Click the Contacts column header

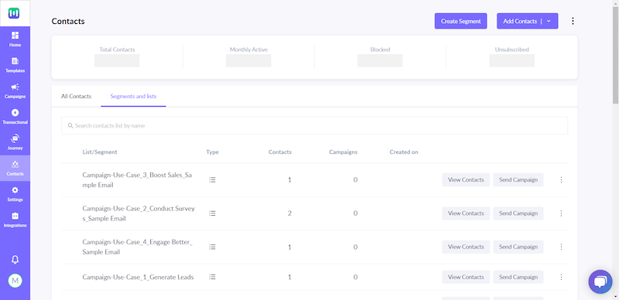coord(280,152)
